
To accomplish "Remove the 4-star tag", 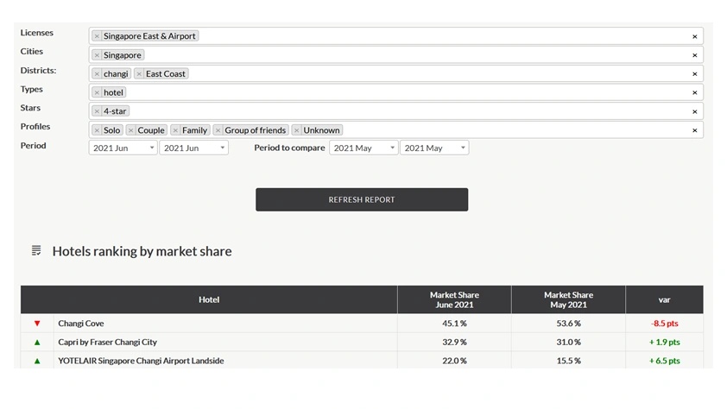I will (97, 111).
